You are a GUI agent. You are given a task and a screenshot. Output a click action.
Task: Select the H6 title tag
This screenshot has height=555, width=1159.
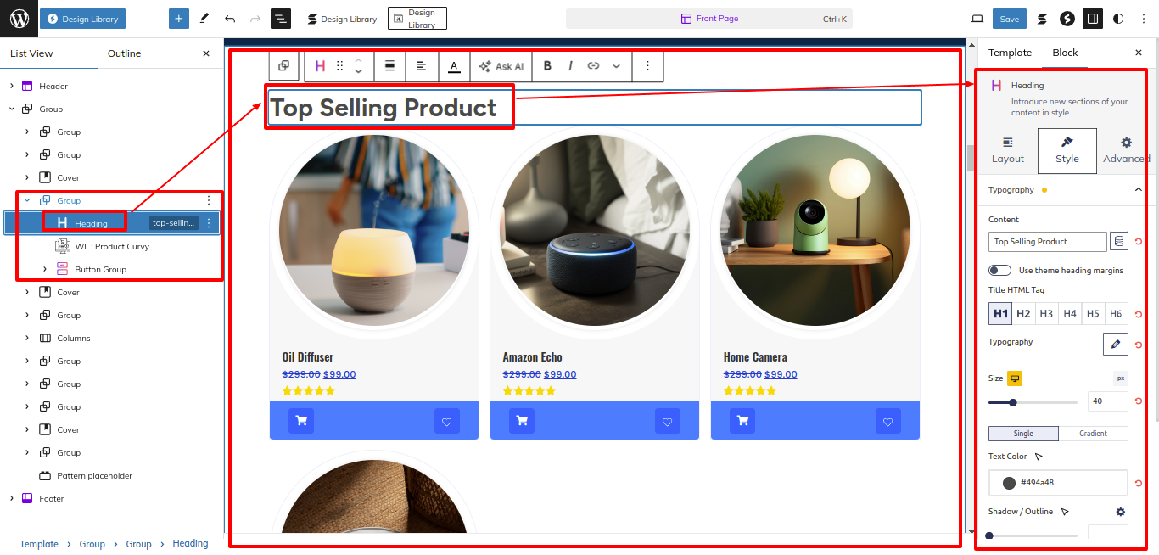point(1116,314)
